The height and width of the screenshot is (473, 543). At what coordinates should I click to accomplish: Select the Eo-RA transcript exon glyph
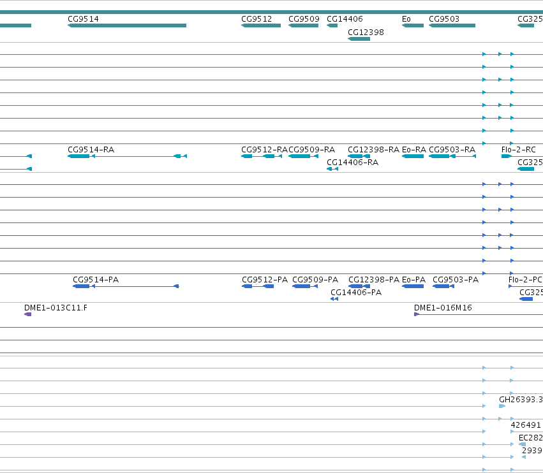coord(413,156)
